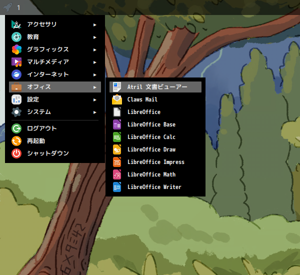Click the グラフィックス colorful icon
The width and height of the screenshot is (300, 275).
[x=16, y=49]
